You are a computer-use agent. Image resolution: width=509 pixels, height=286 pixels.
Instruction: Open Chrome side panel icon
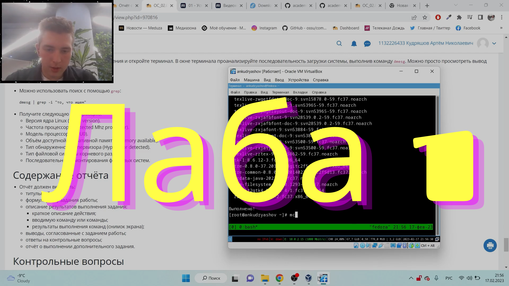pos(480,17)
